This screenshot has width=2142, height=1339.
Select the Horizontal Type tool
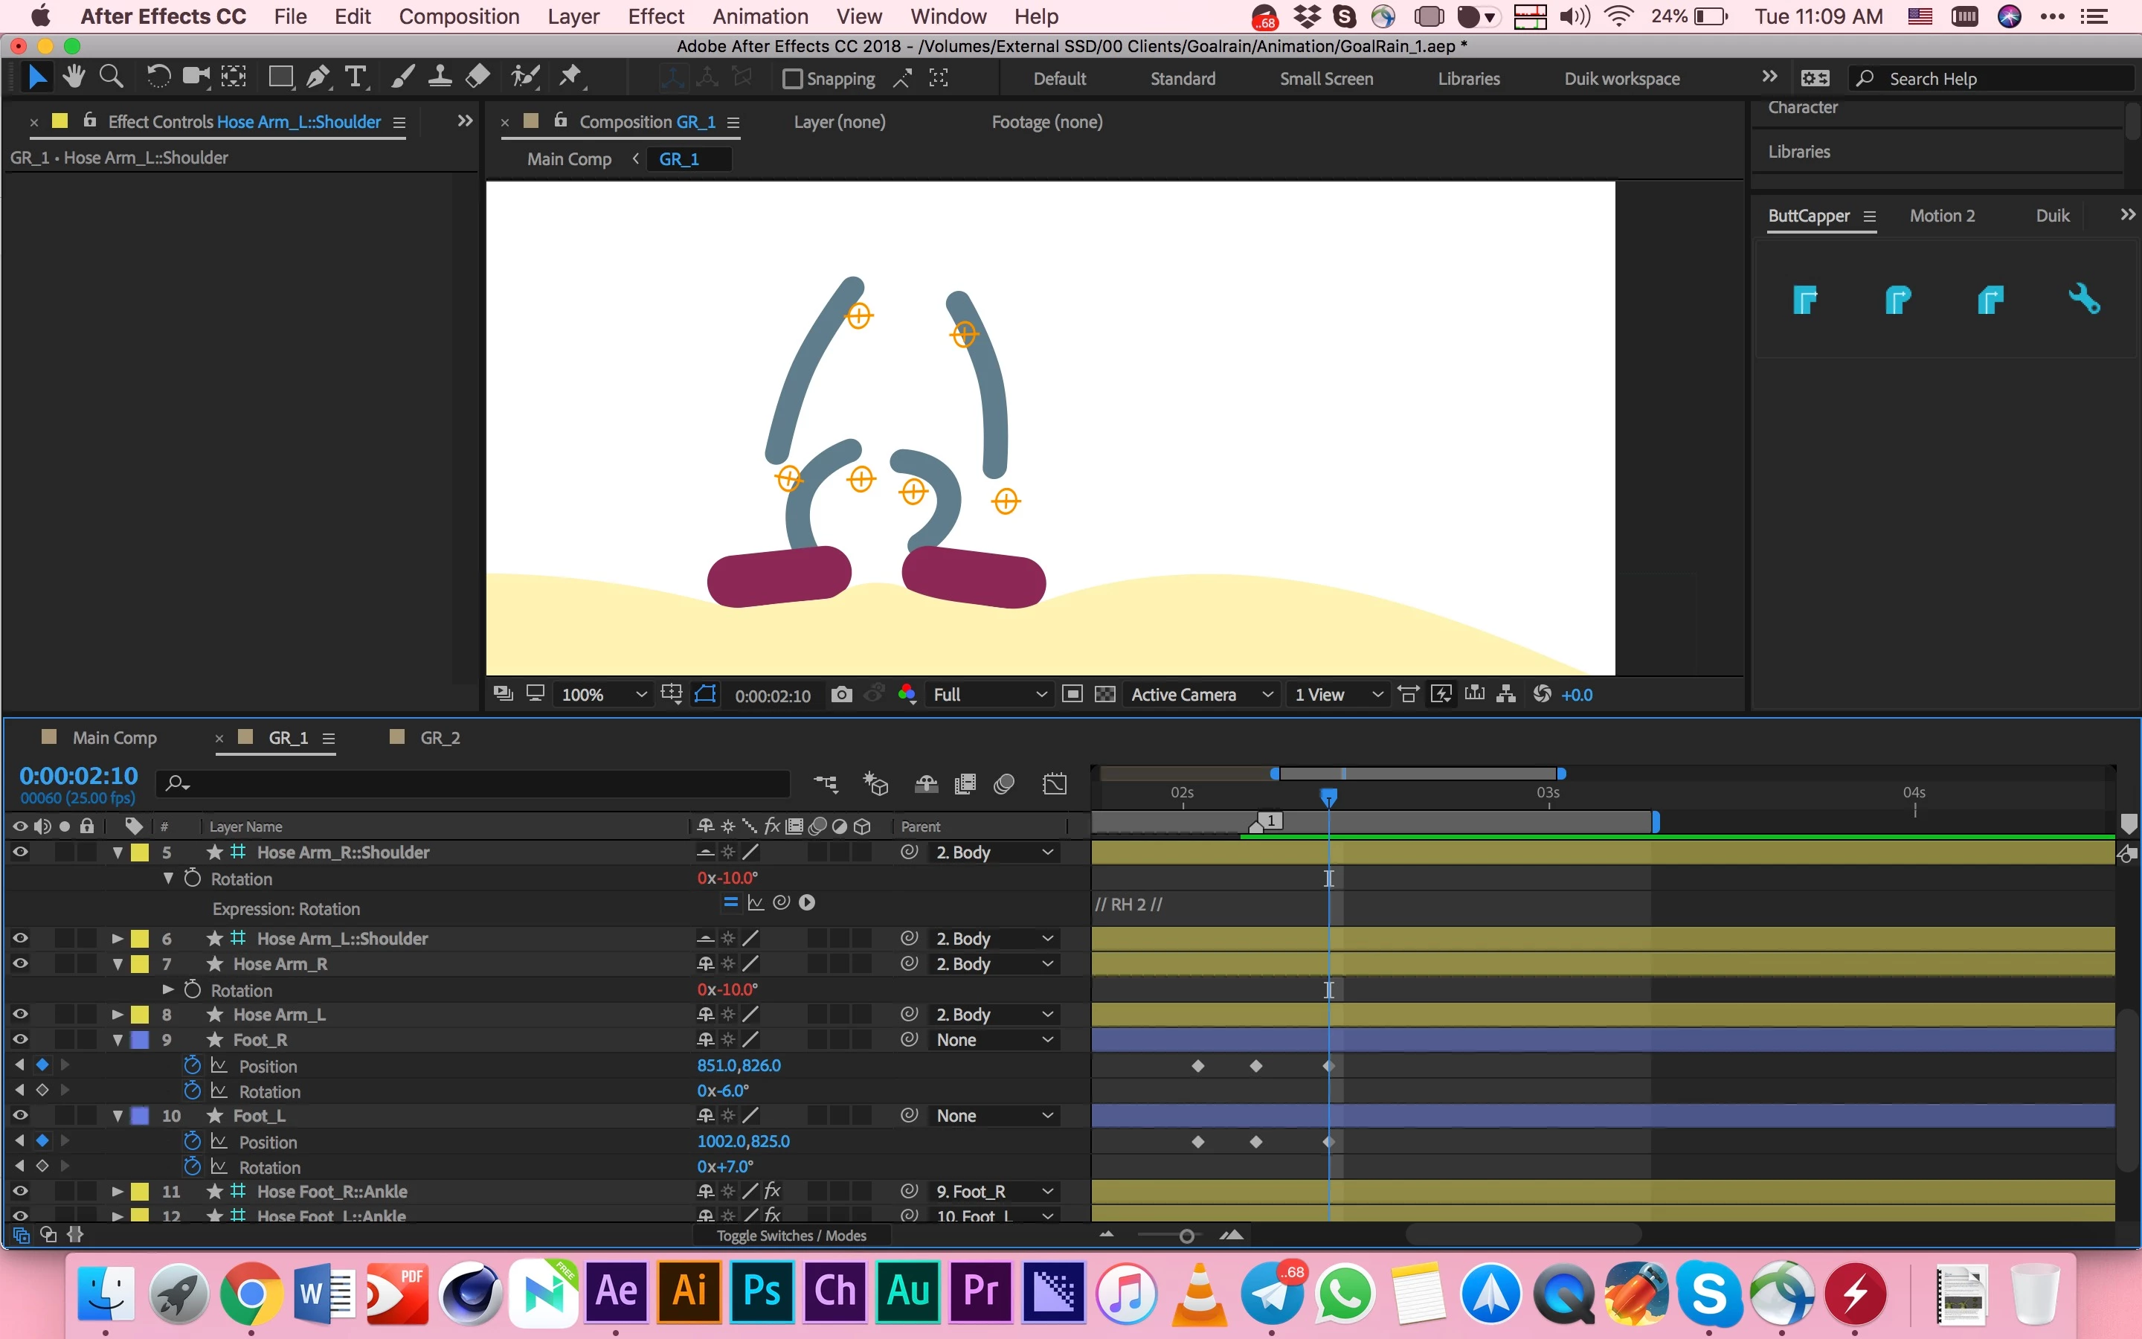point(355,78)
